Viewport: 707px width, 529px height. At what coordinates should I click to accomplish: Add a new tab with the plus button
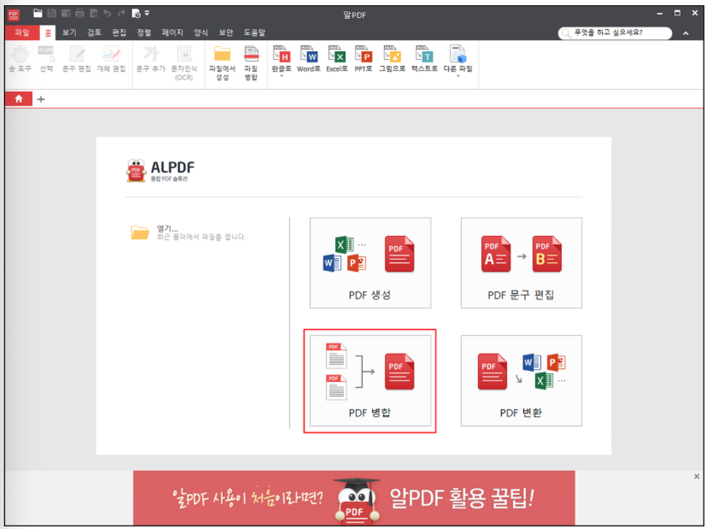pyautogui.click(x=41, y=99)
